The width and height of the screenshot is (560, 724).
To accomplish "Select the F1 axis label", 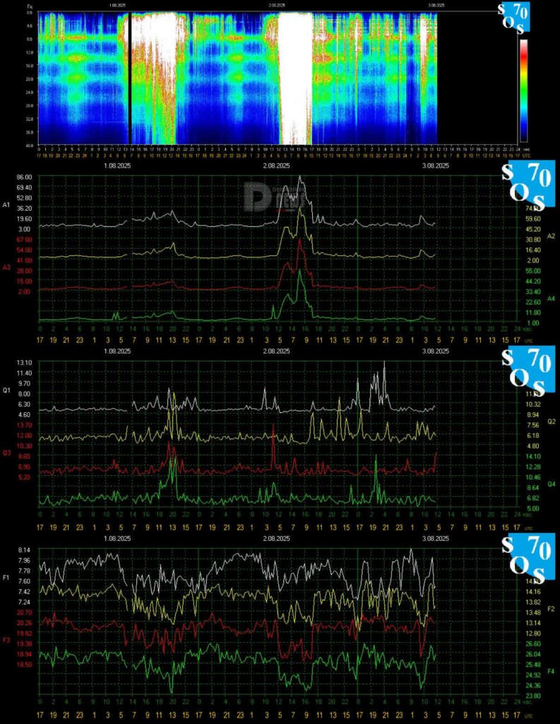I will 6,578.
